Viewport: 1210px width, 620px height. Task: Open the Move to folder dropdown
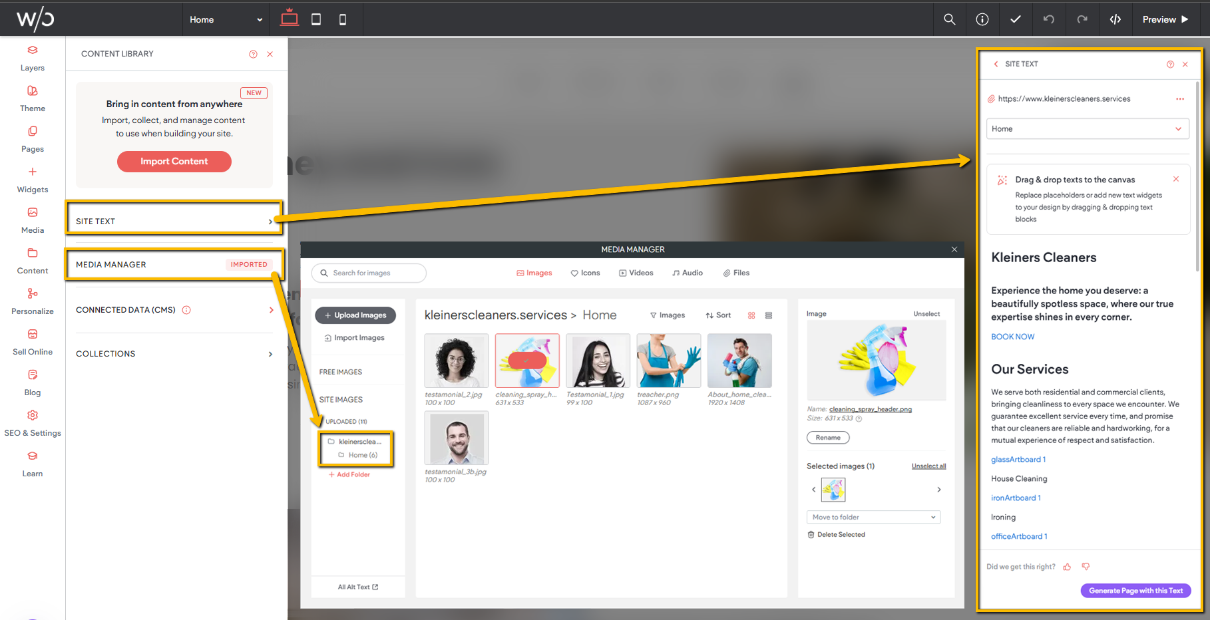(x=873, y=517)
